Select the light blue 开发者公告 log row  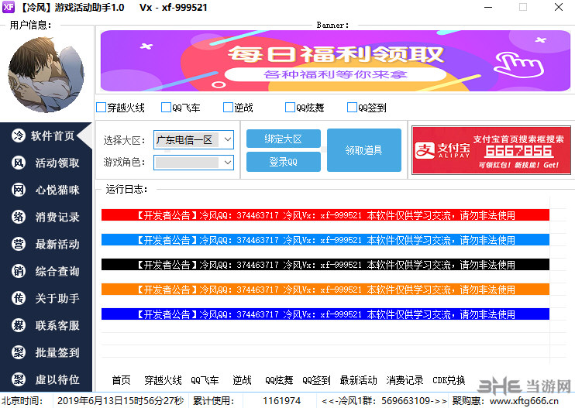point(325,240)
